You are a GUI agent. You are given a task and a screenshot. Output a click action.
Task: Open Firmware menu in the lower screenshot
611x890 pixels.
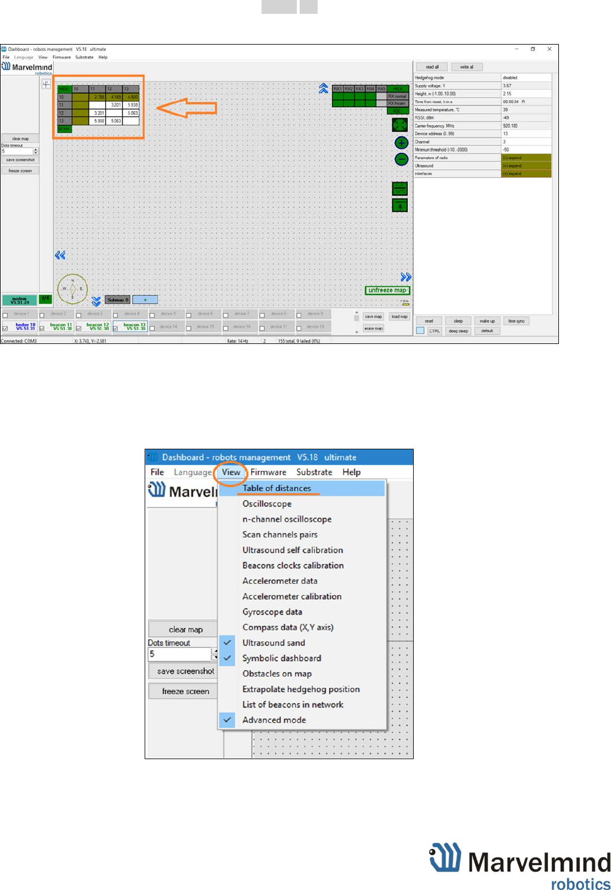click(x=268, y=472)
